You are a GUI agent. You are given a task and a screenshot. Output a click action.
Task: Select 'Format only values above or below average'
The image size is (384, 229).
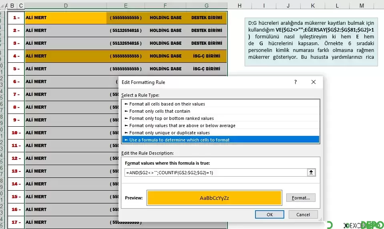point(221,125)
